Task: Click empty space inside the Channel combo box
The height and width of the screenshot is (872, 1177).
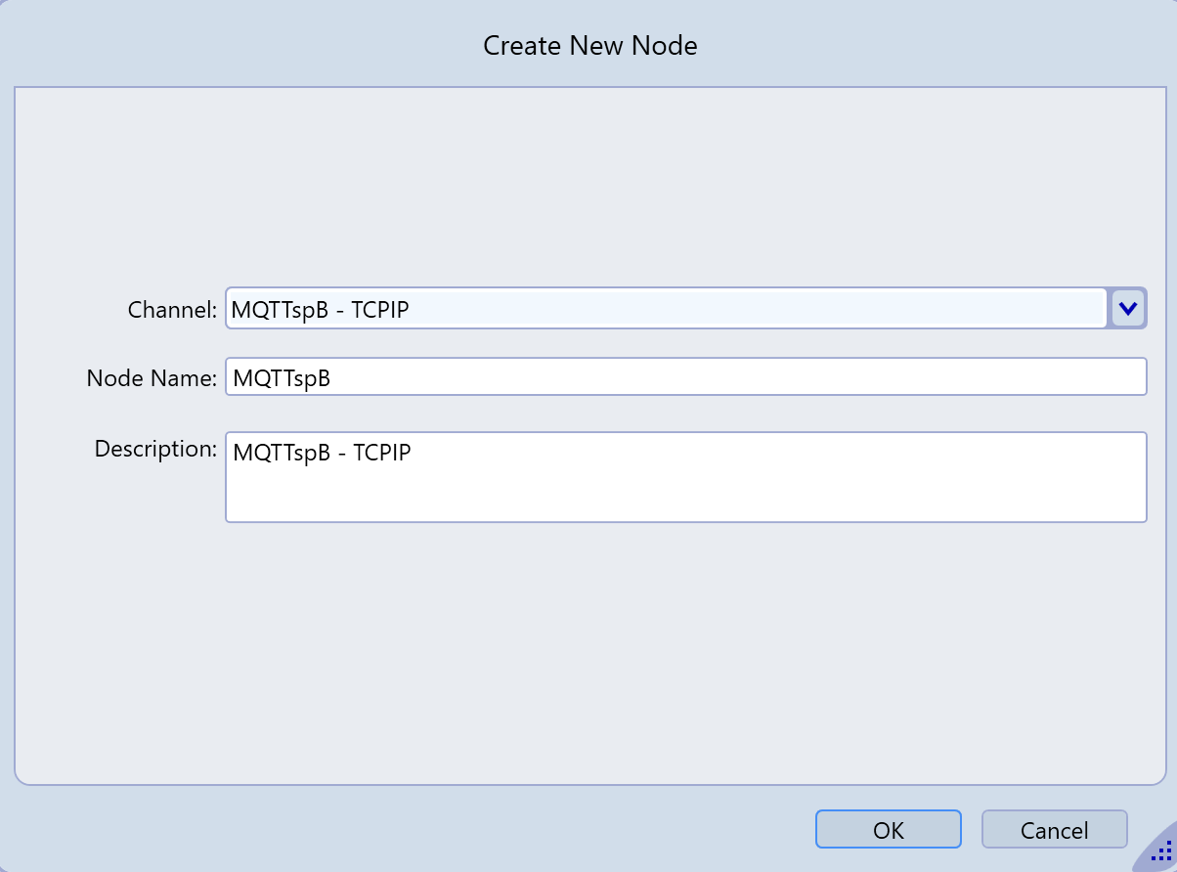Action: (763, 309)
